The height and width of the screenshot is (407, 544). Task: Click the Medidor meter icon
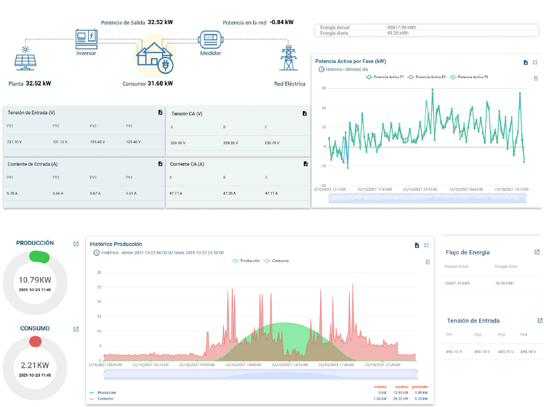[x=210, y=39]
